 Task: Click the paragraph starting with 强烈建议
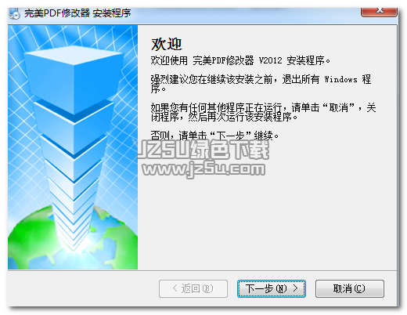pos(261,84)
